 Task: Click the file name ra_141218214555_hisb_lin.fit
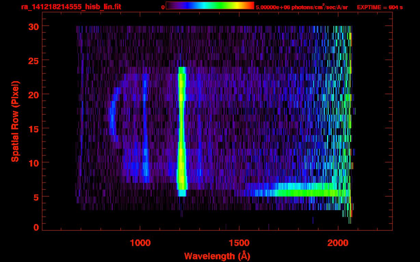pyautogui.click(x=71, y=7)
